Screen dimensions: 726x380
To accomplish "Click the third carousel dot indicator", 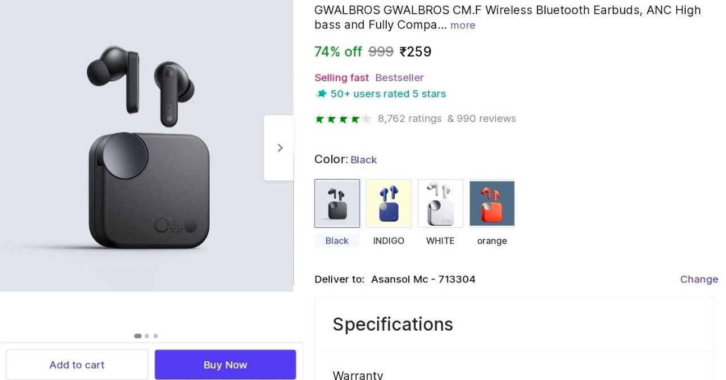I will (x=155, y=336).
